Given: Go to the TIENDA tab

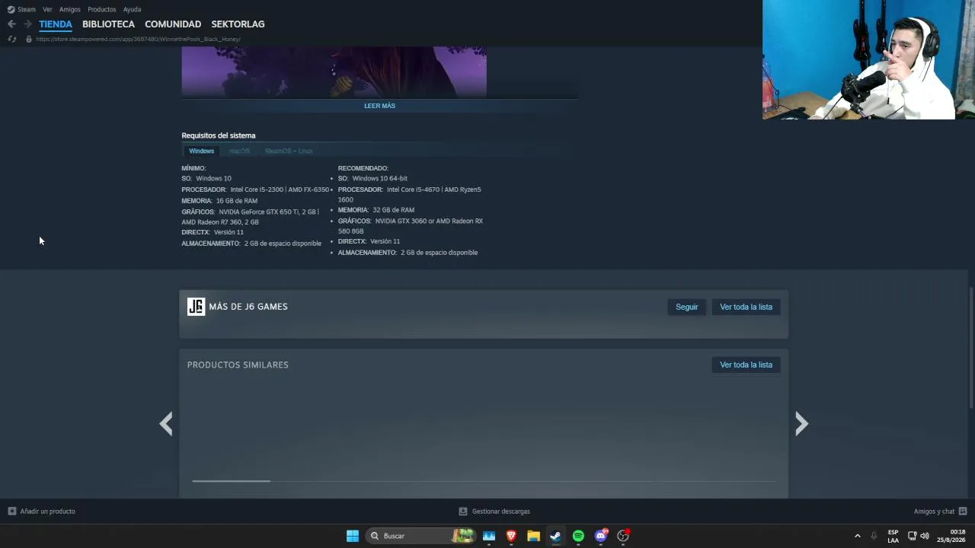Looking at the screenshot, I should (x=56, y=24).
